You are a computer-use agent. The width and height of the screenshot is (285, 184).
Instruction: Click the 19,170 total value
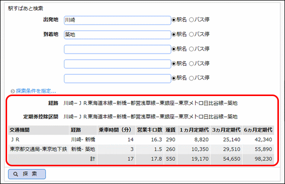(200, 159)
